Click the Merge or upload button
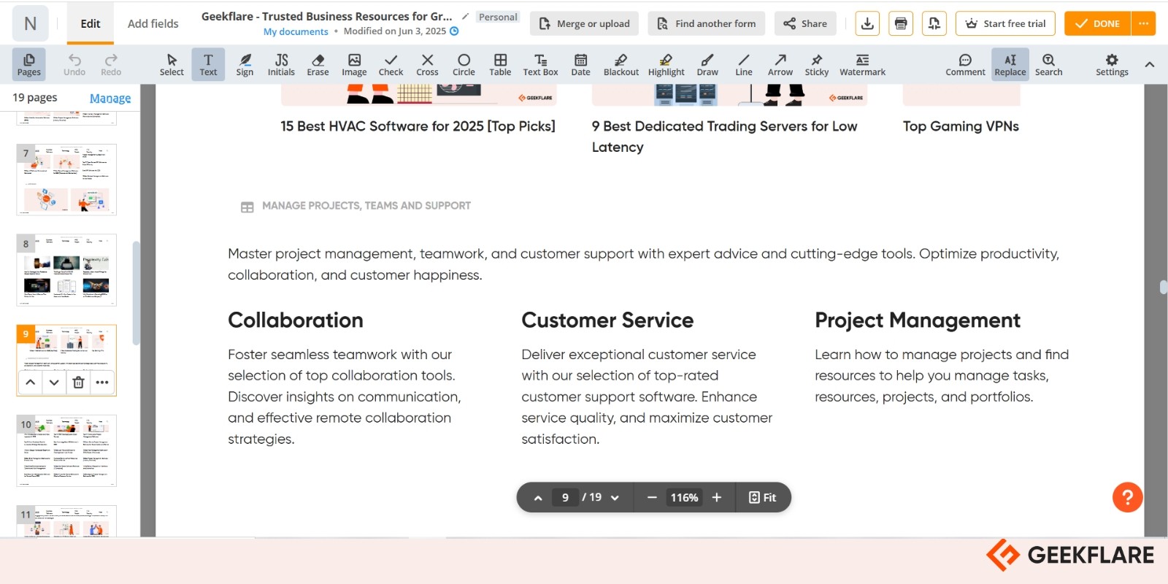 585,23
